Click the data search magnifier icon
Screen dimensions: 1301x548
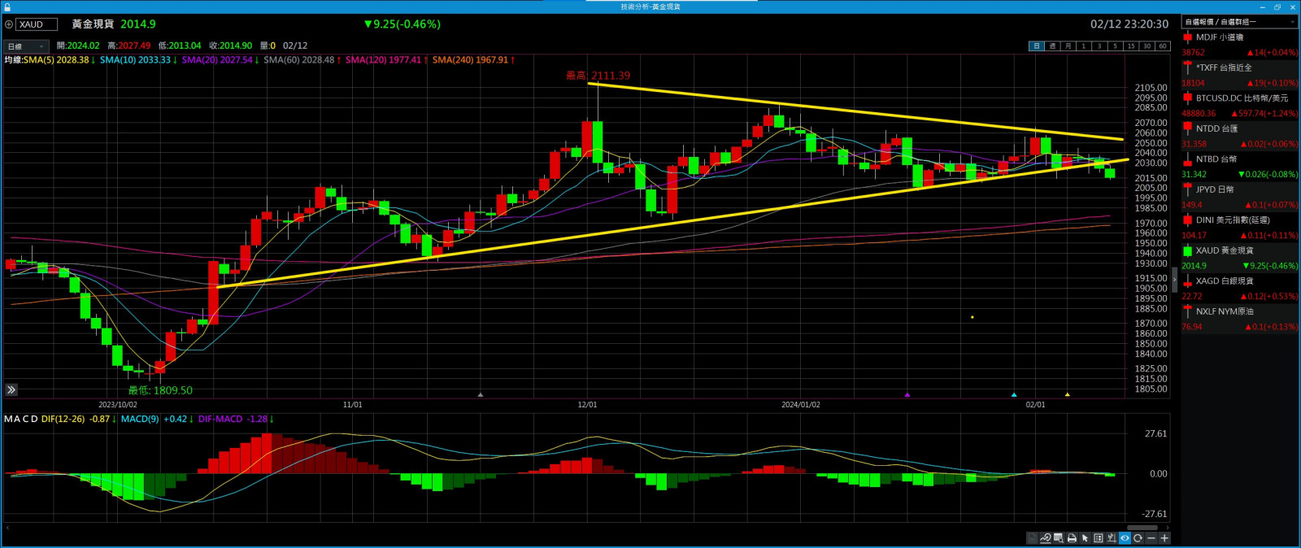[1059, 538]
